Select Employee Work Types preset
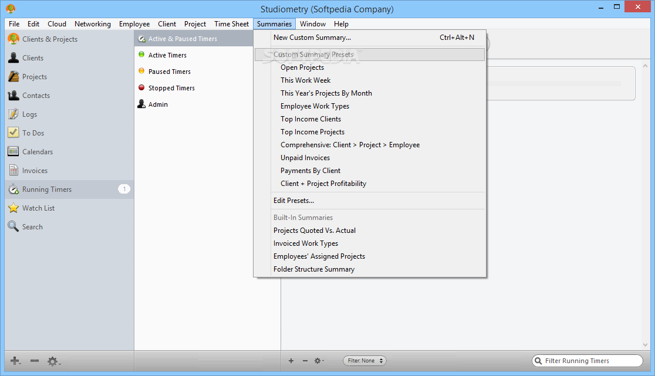The image size is (655, 376). (x=370, y=106)
